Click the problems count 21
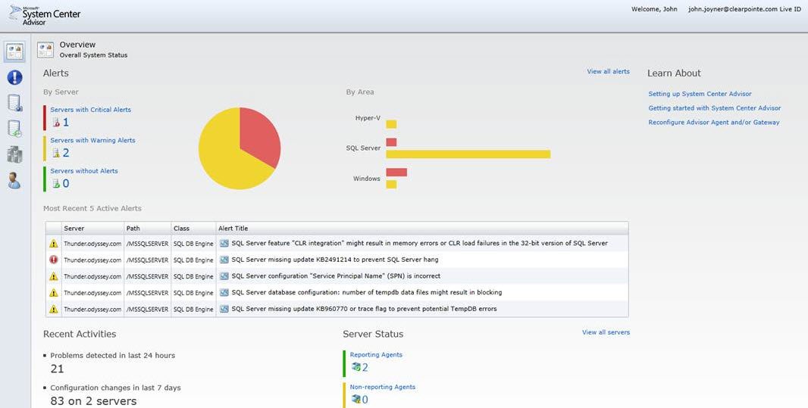808x408 pixels. (x=57, y=369)
